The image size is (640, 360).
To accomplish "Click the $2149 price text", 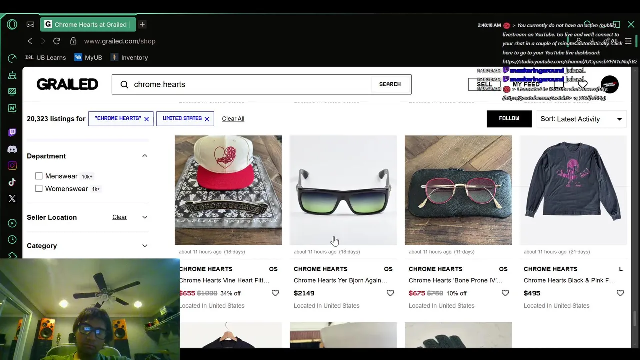I will click(304, 293).
